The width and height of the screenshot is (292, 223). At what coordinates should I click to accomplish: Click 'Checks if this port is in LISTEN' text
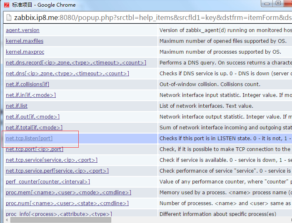(226, 139)
